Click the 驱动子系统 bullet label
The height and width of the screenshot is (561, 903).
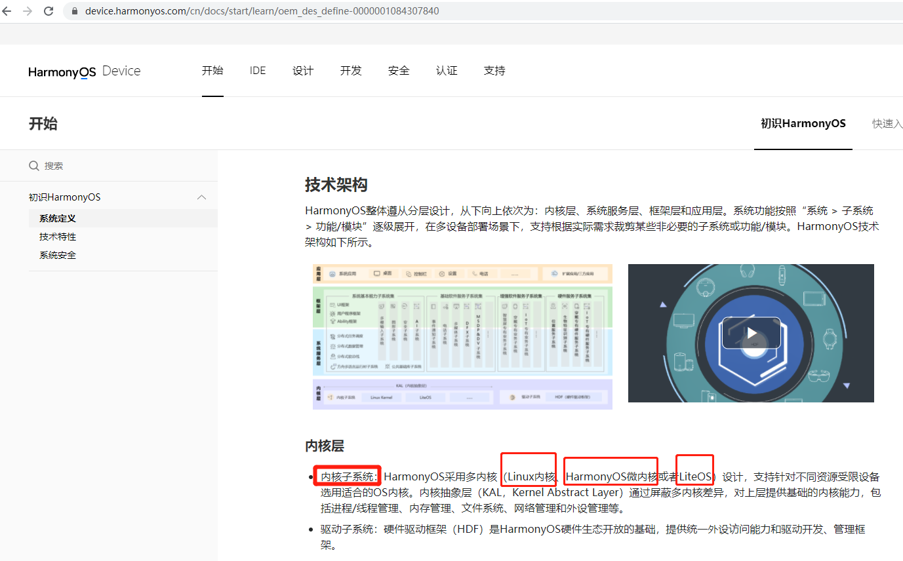(x=348, y=530)
